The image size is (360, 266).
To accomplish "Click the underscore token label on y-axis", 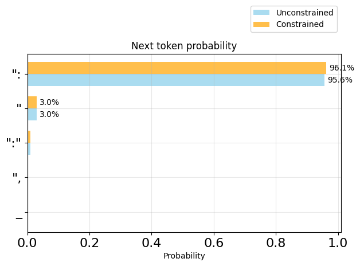I will pyautogui.click(x=19, y=218).
